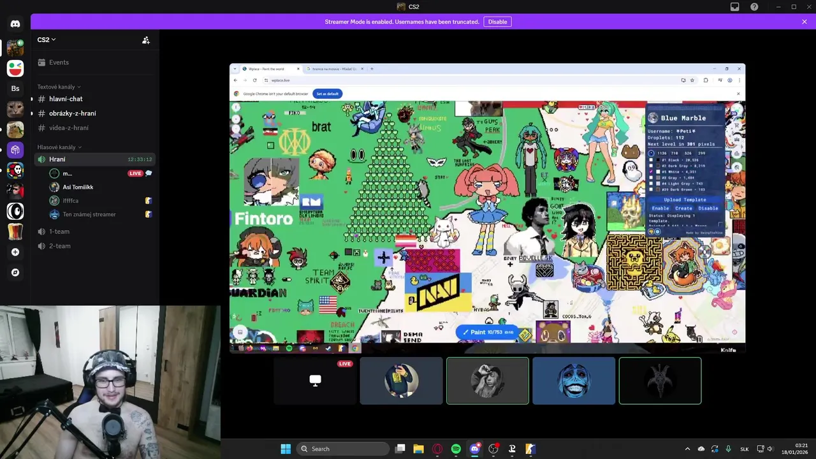Click Blue Marble Create button
This screenshot has height=459, width=816.
point(683,208)
